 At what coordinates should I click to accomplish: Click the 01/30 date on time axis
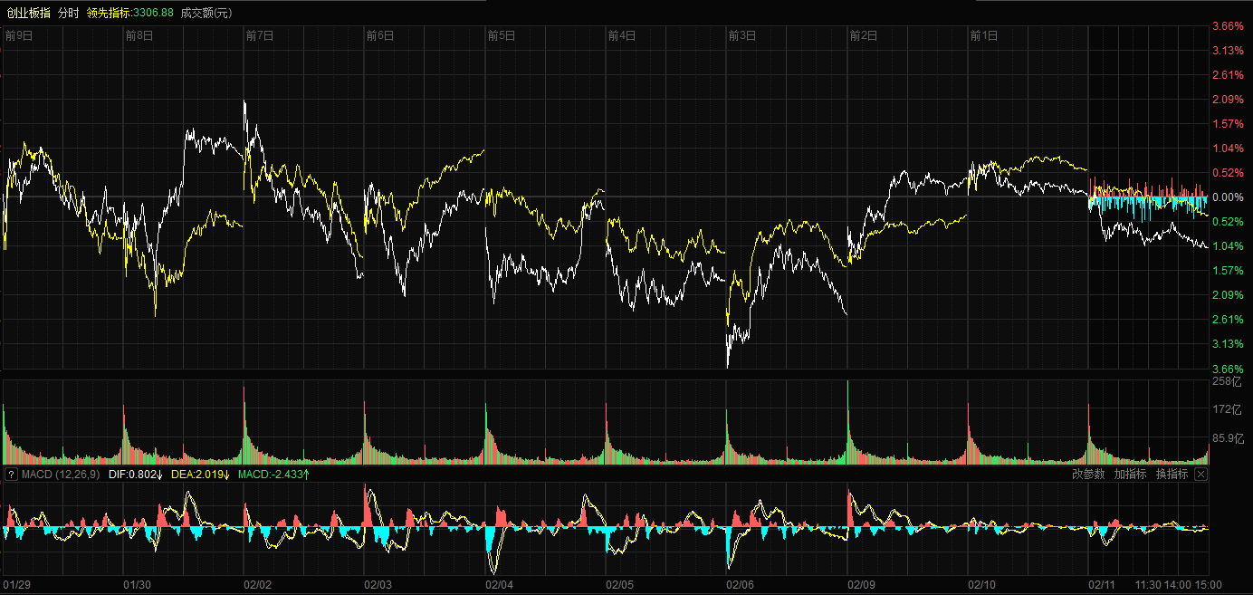[137, 585]
